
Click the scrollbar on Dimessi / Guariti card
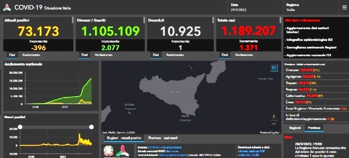144,20
